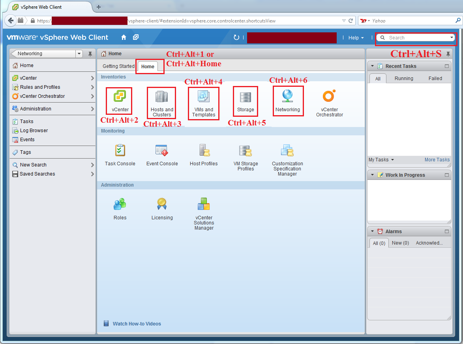The image size is (463, 344).
Task: Show Failed tasks tab
Action: tap(435, 79)
